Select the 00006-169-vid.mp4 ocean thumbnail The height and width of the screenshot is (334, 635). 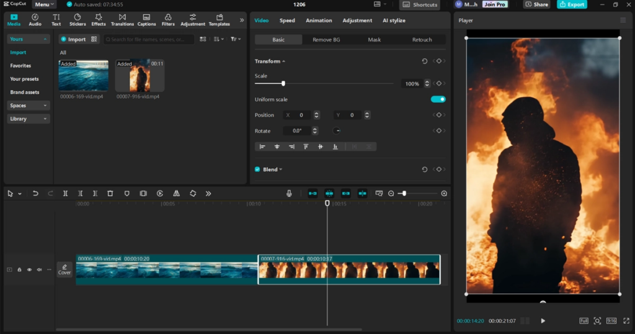84,76
